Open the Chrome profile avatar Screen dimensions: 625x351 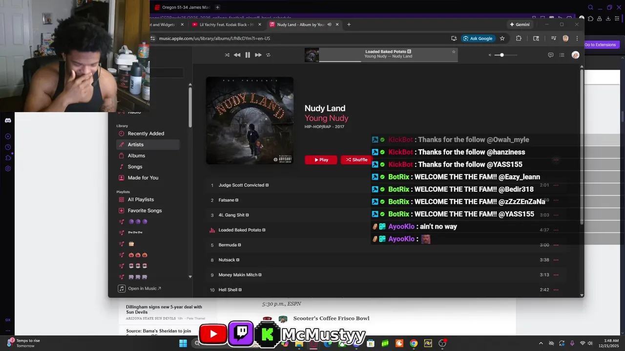coord(565,39)
